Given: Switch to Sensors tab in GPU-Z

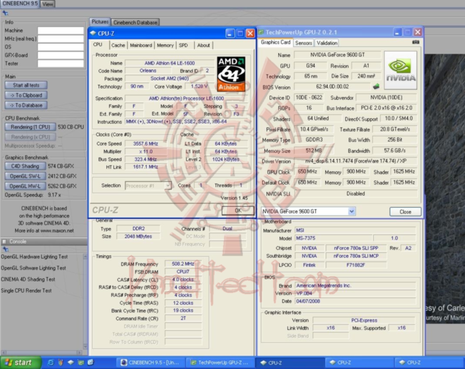Looking at the screenshot, I should (304, 43).
